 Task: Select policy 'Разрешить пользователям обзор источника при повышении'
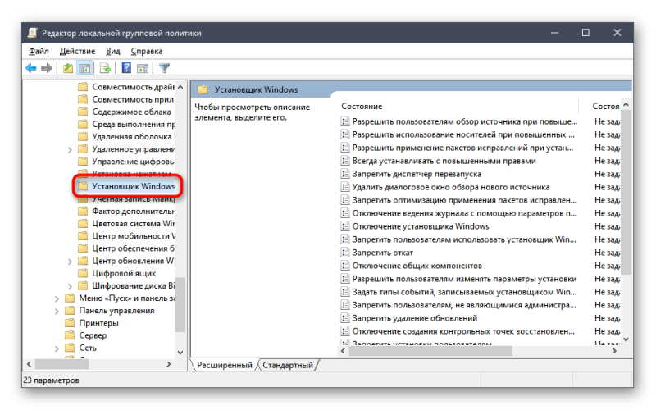(x=464, y=121)
